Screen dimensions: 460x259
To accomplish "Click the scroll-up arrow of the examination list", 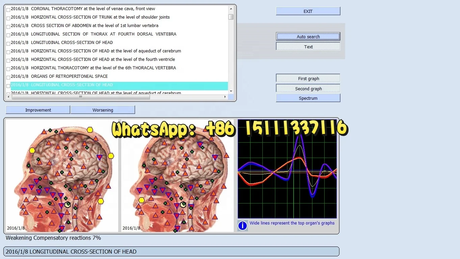I will point(231,8).
